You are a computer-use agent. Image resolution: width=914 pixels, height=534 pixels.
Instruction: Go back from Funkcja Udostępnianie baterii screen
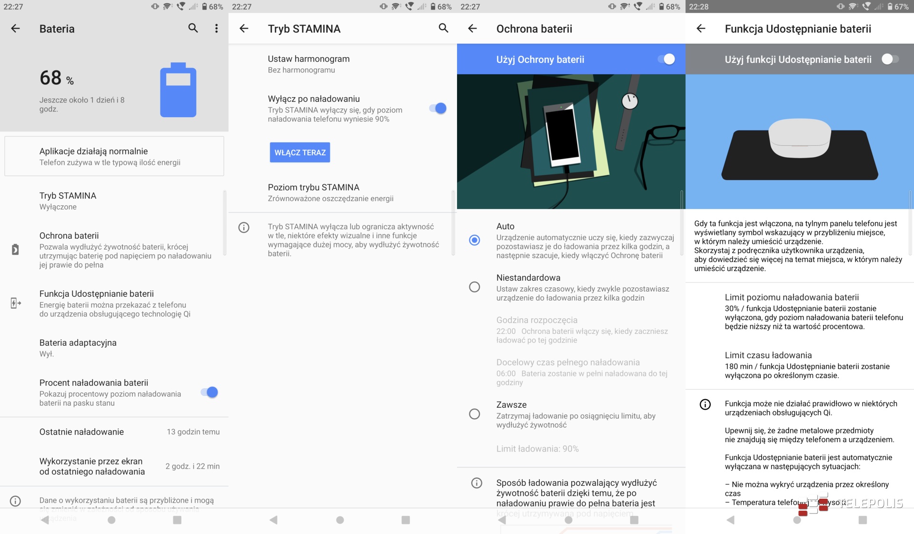pos(701,29)
